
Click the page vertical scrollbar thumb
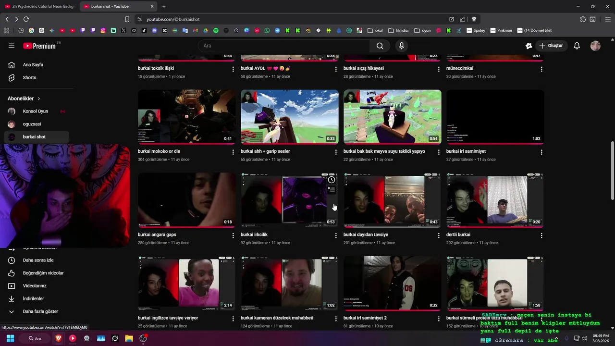(612, 171)
